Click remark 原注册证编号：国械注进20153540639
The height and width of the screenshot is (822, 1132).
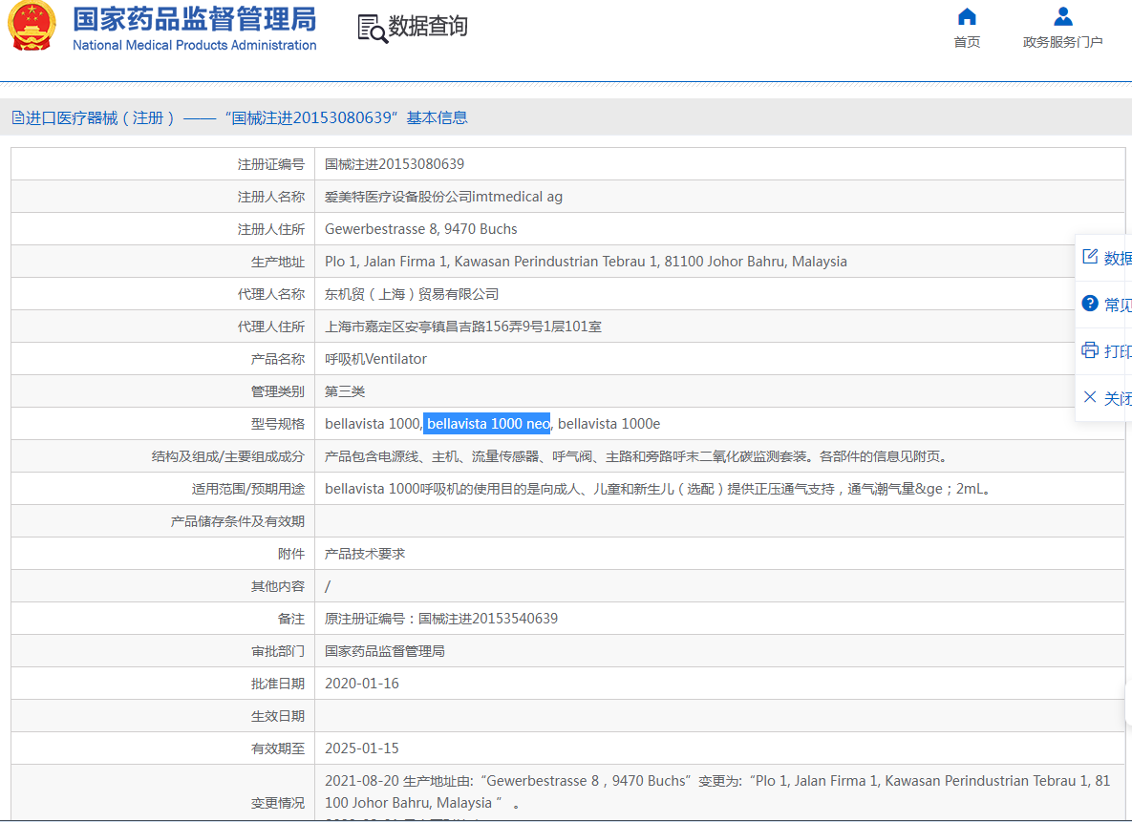441,619
